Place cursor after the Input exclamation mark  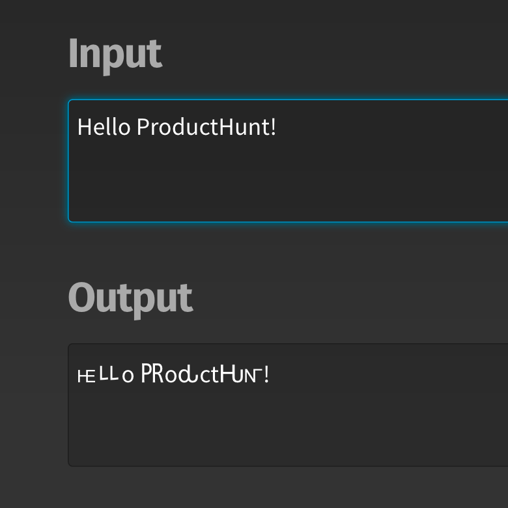pos(278,126)
